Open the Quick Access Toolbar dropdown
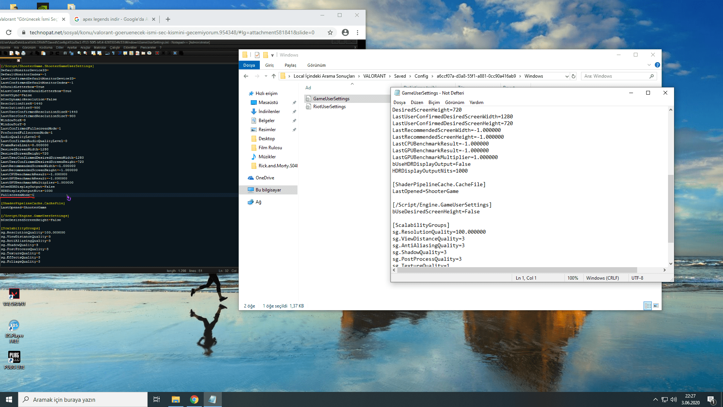723x407 pixels. [x=272, y=55]
